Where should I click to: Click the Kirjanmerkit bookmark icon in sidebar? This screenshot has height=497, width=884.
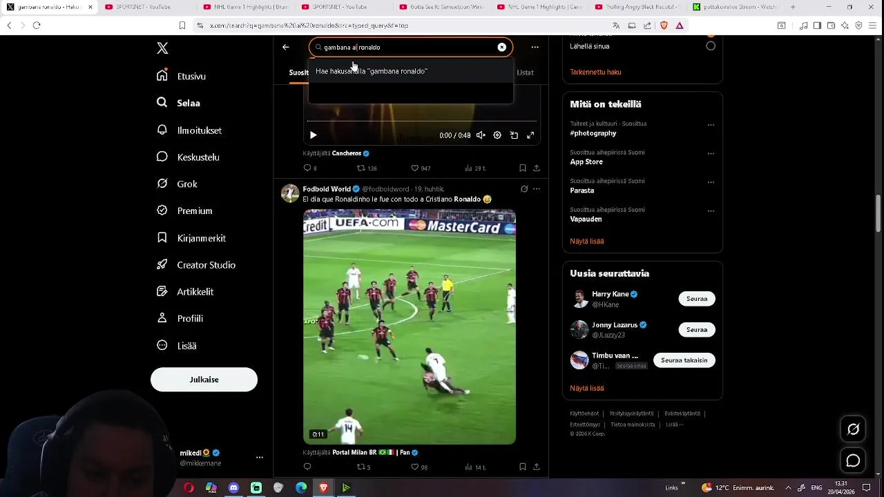pos(162,237)
